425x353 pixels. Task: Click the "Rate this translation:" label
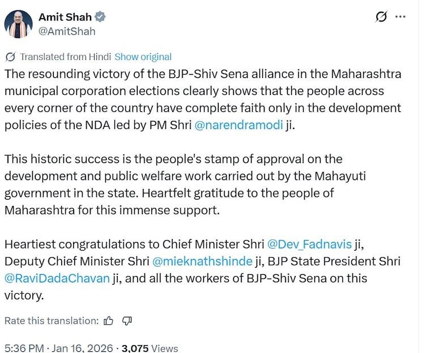(52, 321)
